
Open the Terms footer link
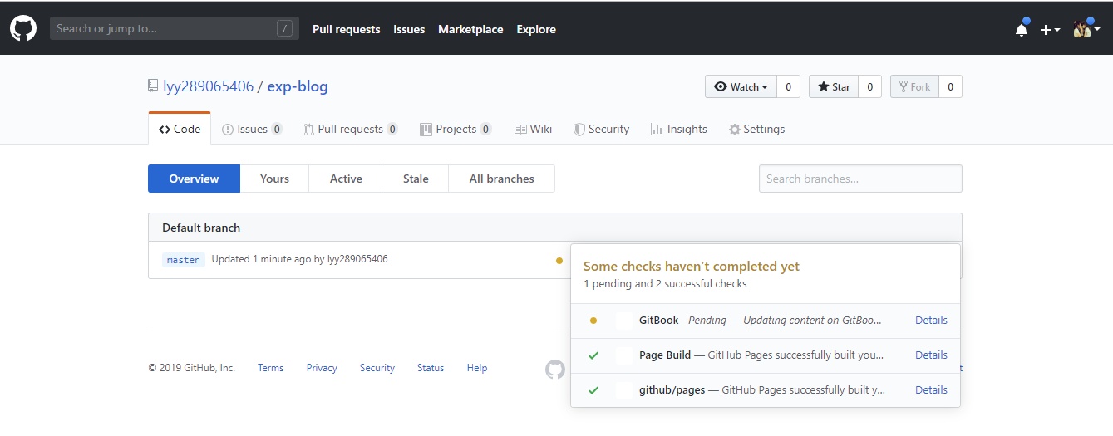click(x=270, y=368)
